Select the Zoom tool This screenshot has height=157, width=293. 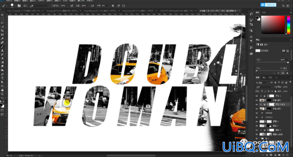click(x=2, y=94)
